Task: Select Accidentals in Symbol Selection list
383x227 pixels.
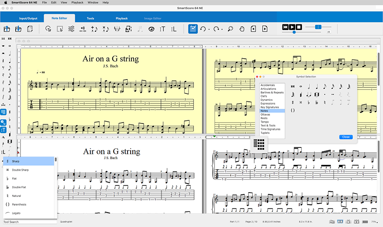Action: coord(272,85)
